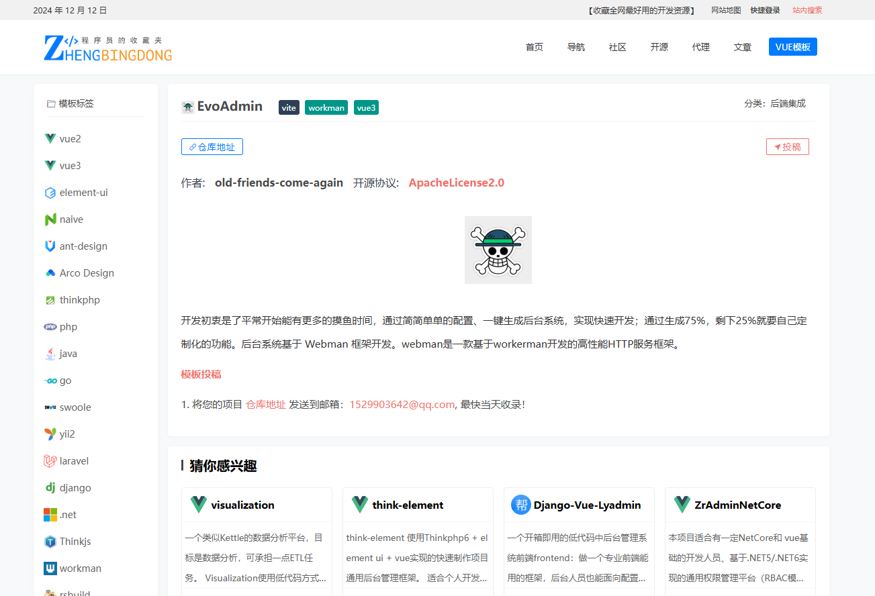Click the ant-design logo icon
The height and width of the screenshot is (596, 875).
[x=50, y=246]
